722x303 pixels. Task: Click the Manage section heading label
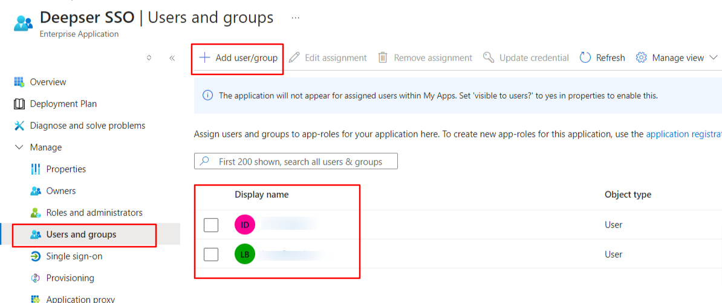point(46,148)
